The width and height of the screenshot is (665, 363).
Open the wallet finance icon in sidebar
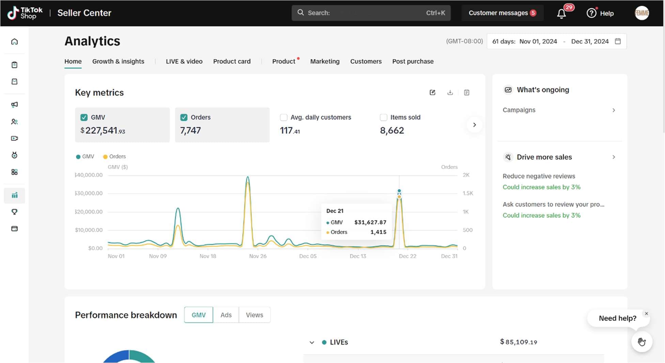pos(14,229)
